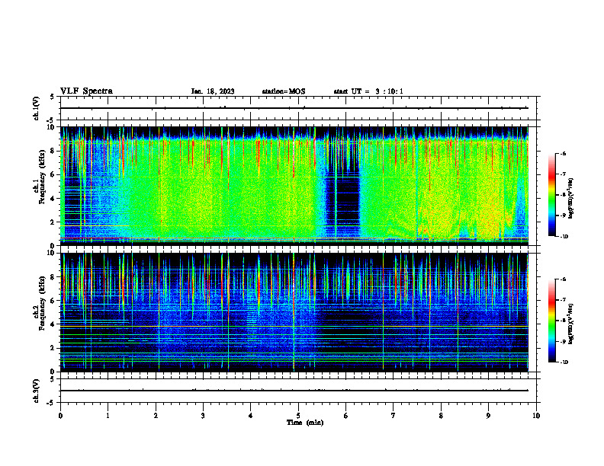Click the ch.3 voltage waveform trace
604x466 pixels.
[294, 391]
